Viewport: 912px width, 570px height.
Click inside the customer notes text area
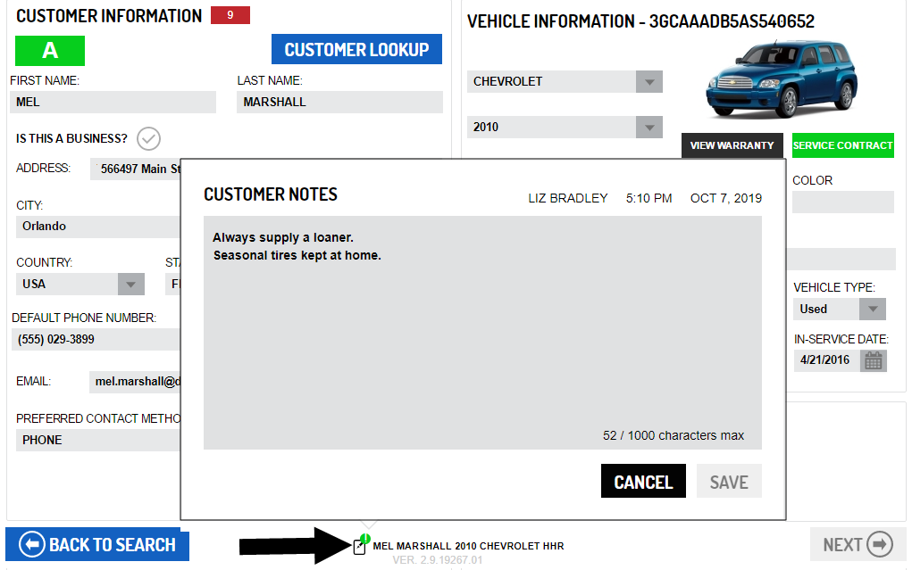pyautogui.click(x=482, y=339)
